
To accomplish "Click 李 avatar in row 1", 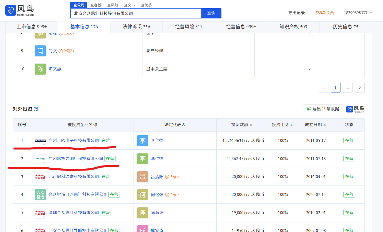I will click(x=143, y=141).
